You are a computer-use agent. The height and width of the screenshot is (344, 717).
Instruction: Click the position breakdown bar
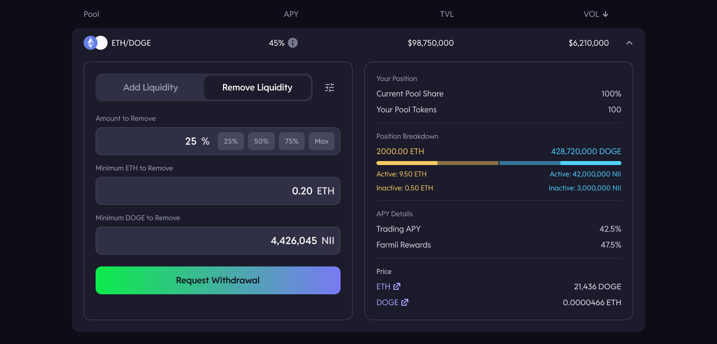(498, 163)
